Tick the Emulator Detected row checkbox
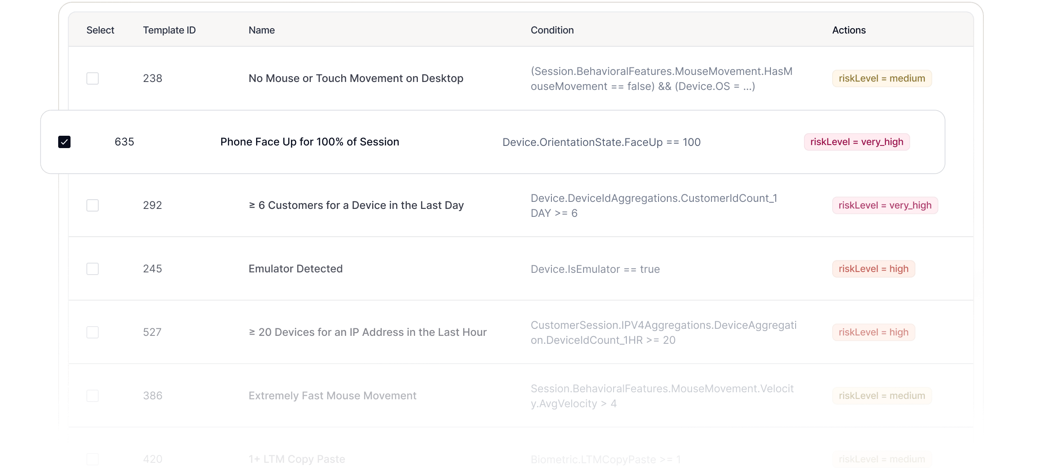The image size is (1042, 476). point(93,269)
